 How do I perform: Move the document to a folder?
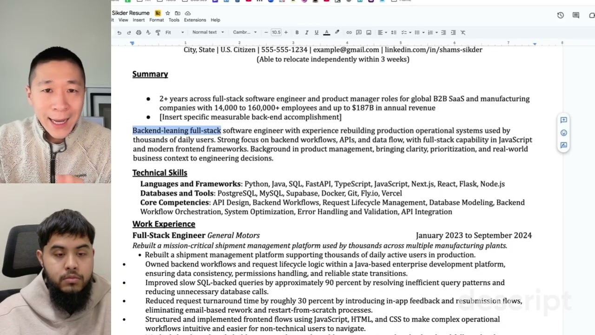(x=178, y=13)
